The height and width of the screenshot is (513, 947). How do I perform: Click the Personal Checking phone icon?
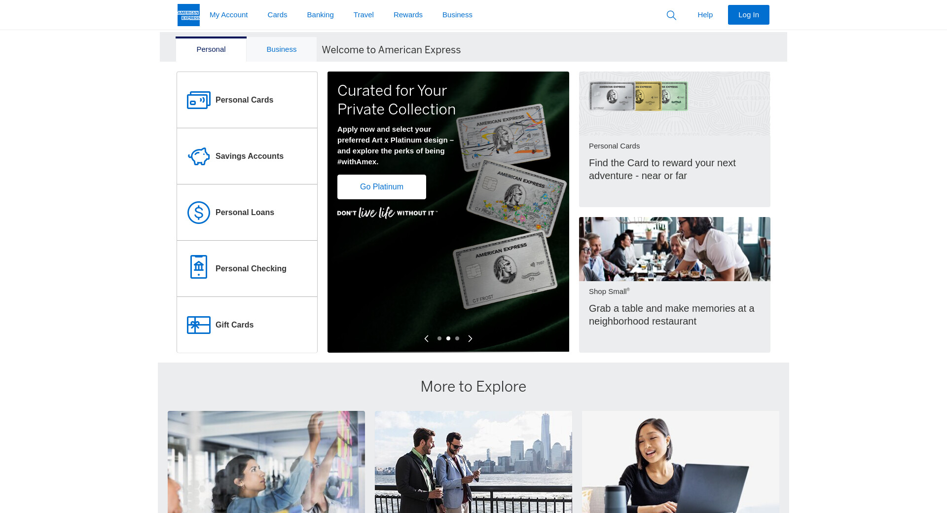198,267
